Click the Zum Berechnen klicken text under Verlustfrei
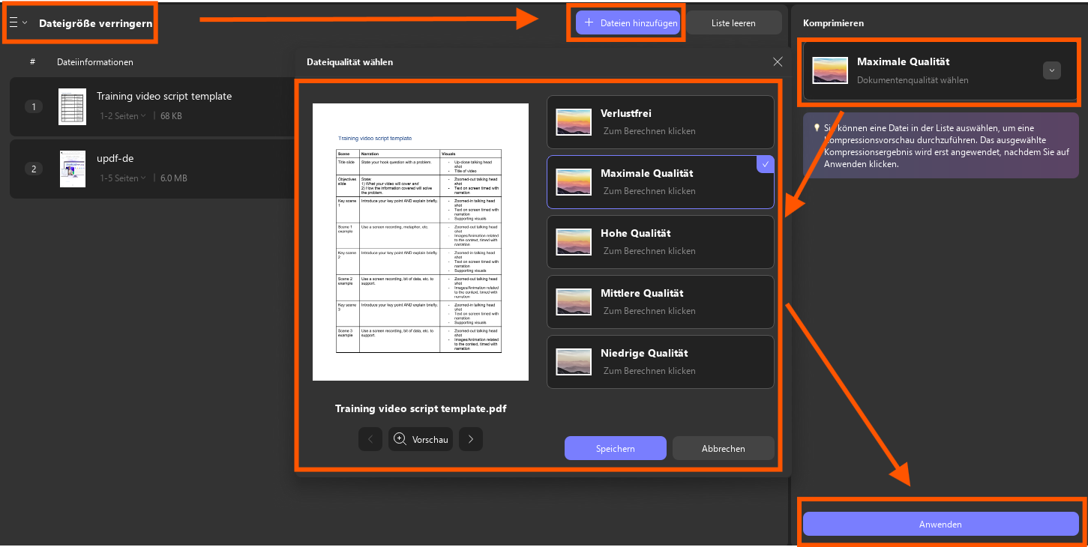 (x=649, y=131)
